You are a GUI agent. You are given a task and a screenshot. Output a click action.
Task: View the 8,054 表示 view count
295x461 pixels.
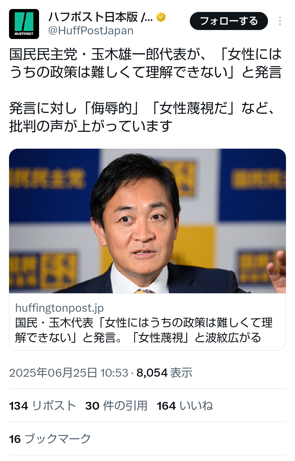pos(164,373)
